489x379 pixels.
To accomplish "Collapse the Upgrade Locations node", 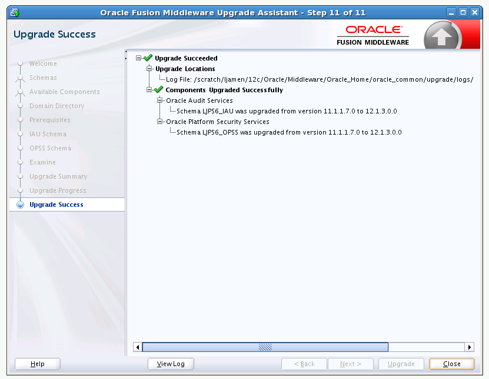I will [149, 69].
